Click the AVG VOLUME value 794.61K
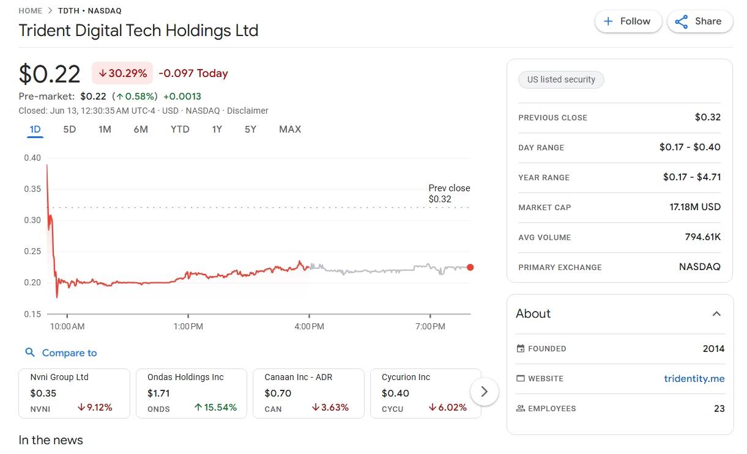This screenshot has width=747, height=454. pyautogui.click(x=703, y=237)
